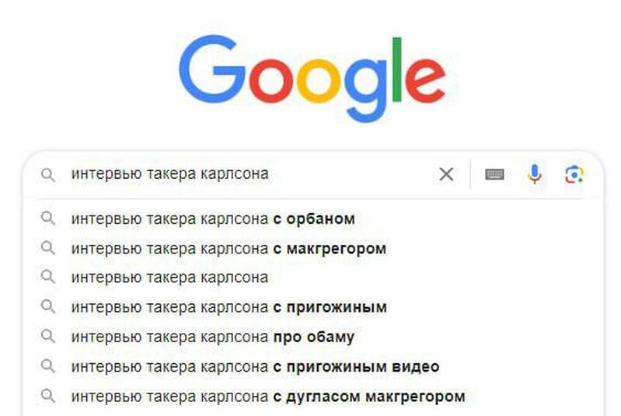Screen dimensions: 621x416
Task: Click the magnifier icon beside third plain suggestion
Action: click(48, 278)
